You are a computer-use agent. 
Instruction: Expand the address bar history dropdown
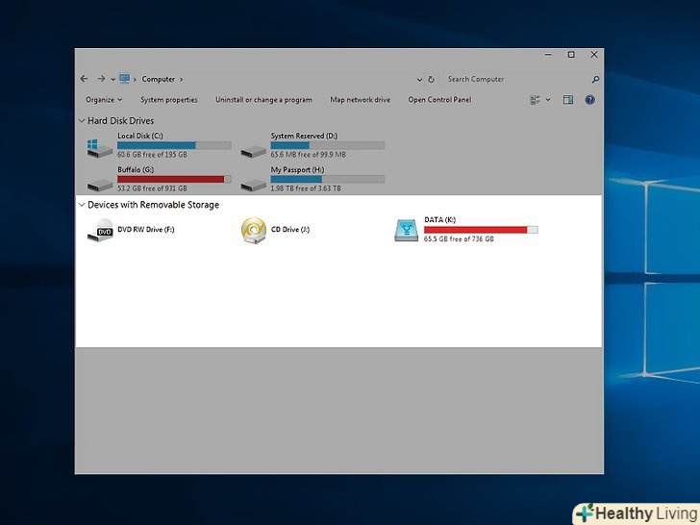point(419,80)
